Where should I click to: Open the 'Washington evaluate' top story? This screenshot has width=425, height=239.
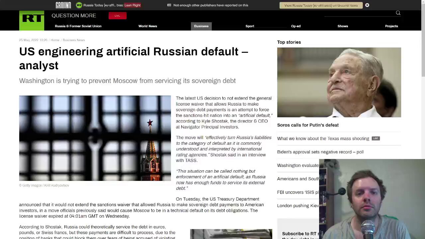(x=298, y=165)
